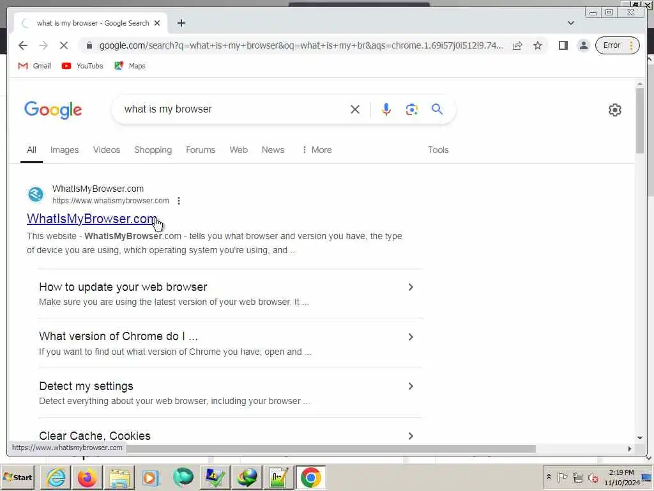Open the More filters dropdown

pos(317,150)
